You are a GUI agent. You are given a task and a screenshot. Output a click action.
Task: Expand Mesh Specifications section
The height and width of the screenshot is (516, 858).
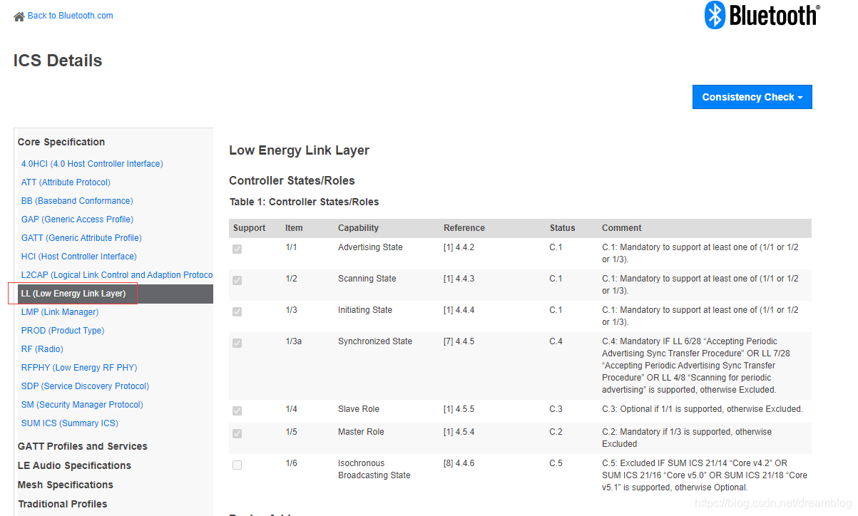(66, 485)
